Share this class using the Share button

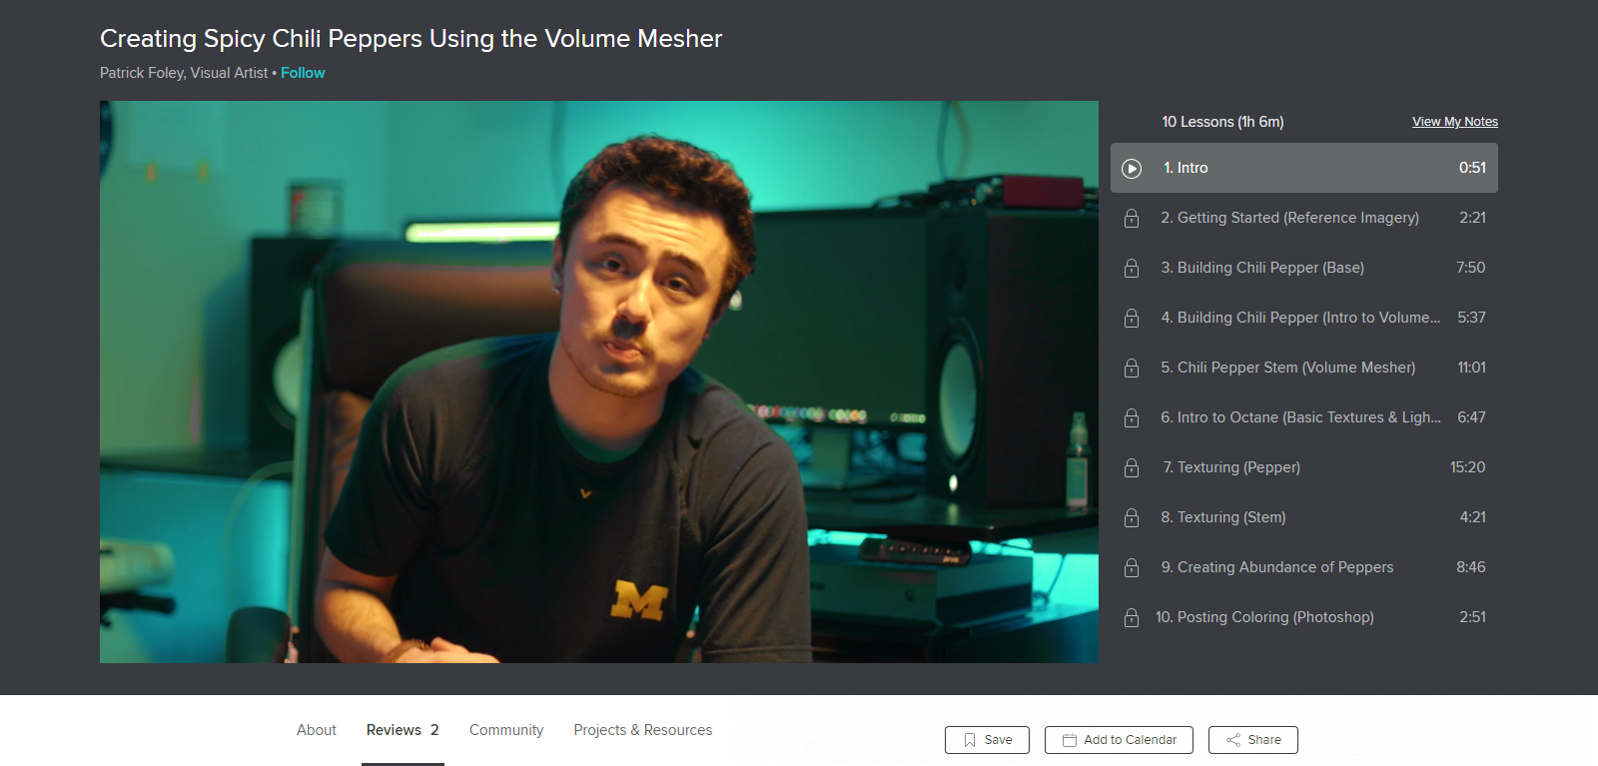tap(1252, 740)
